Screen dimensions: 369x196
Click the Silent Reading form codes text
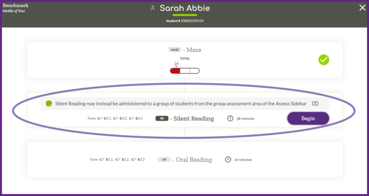pyautogui.click(x=115, y=118)
